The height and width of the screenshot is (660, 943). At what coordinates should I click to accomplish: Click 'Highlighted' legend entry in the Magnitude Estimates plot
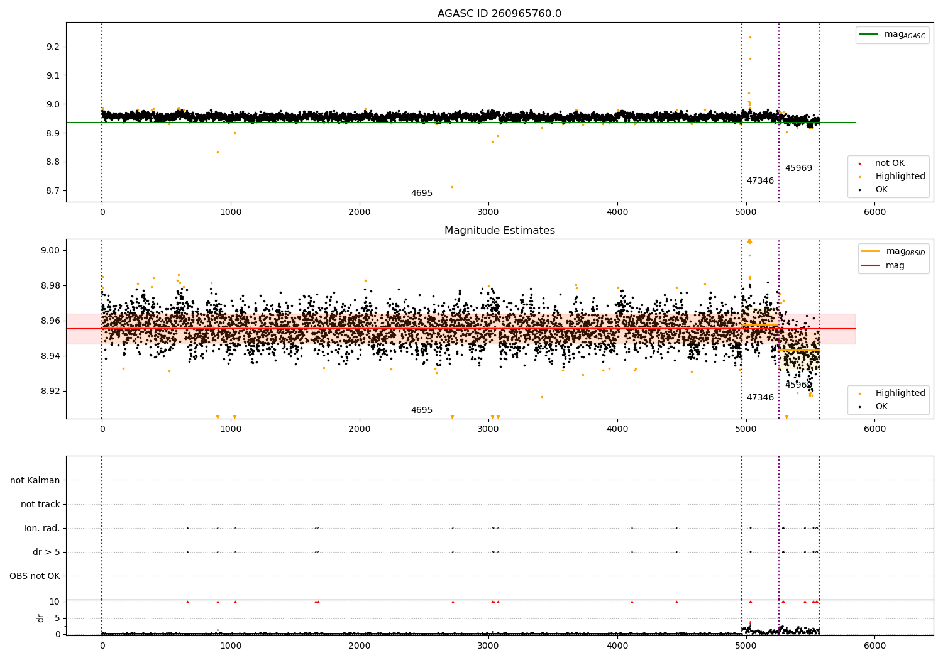892,393
